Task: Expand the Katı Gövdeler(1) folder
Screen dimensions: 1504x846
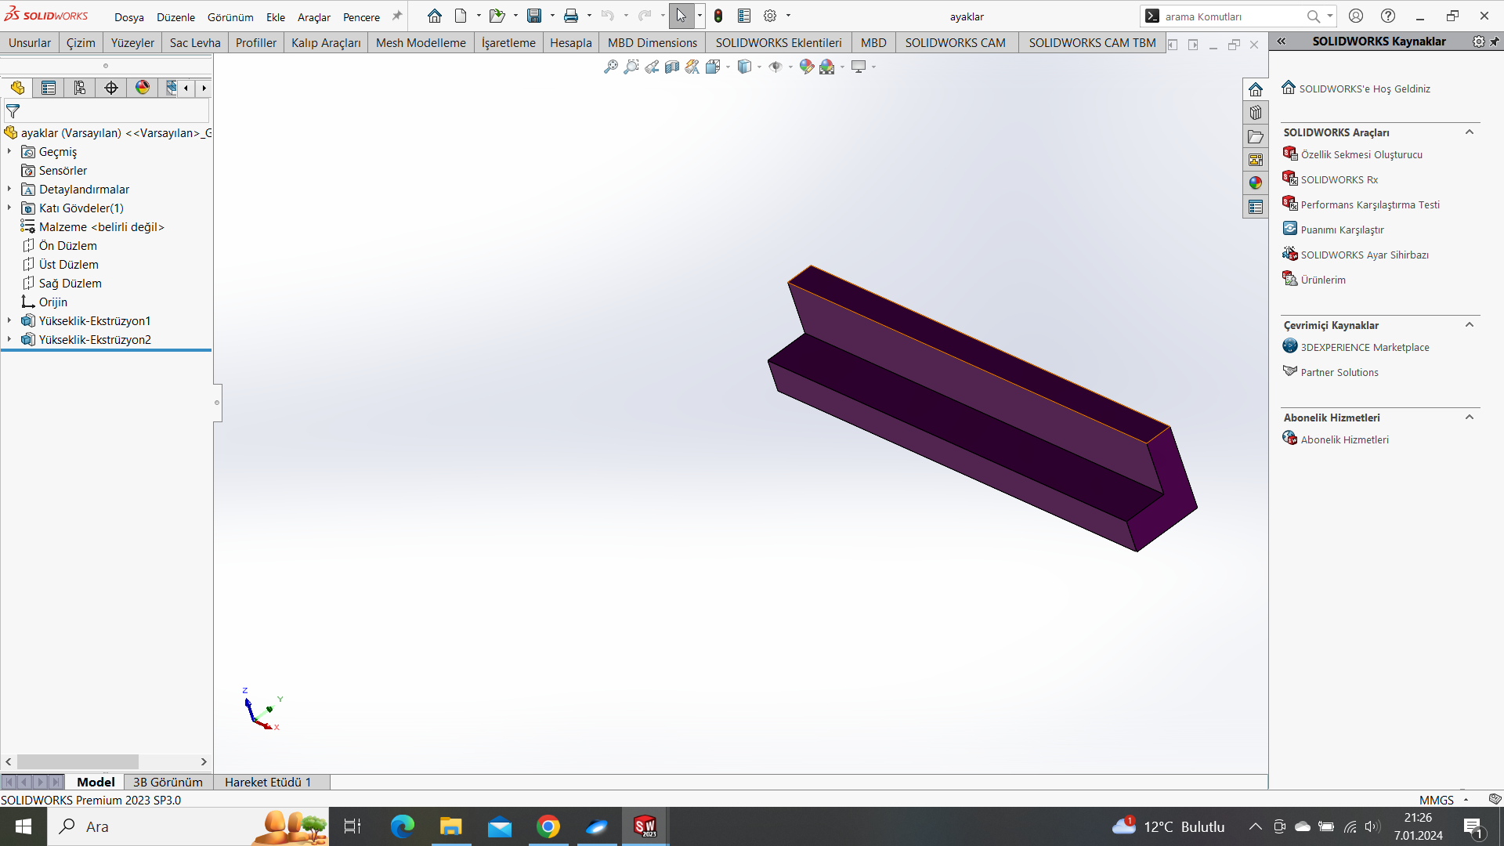Action: click(9, 208)
